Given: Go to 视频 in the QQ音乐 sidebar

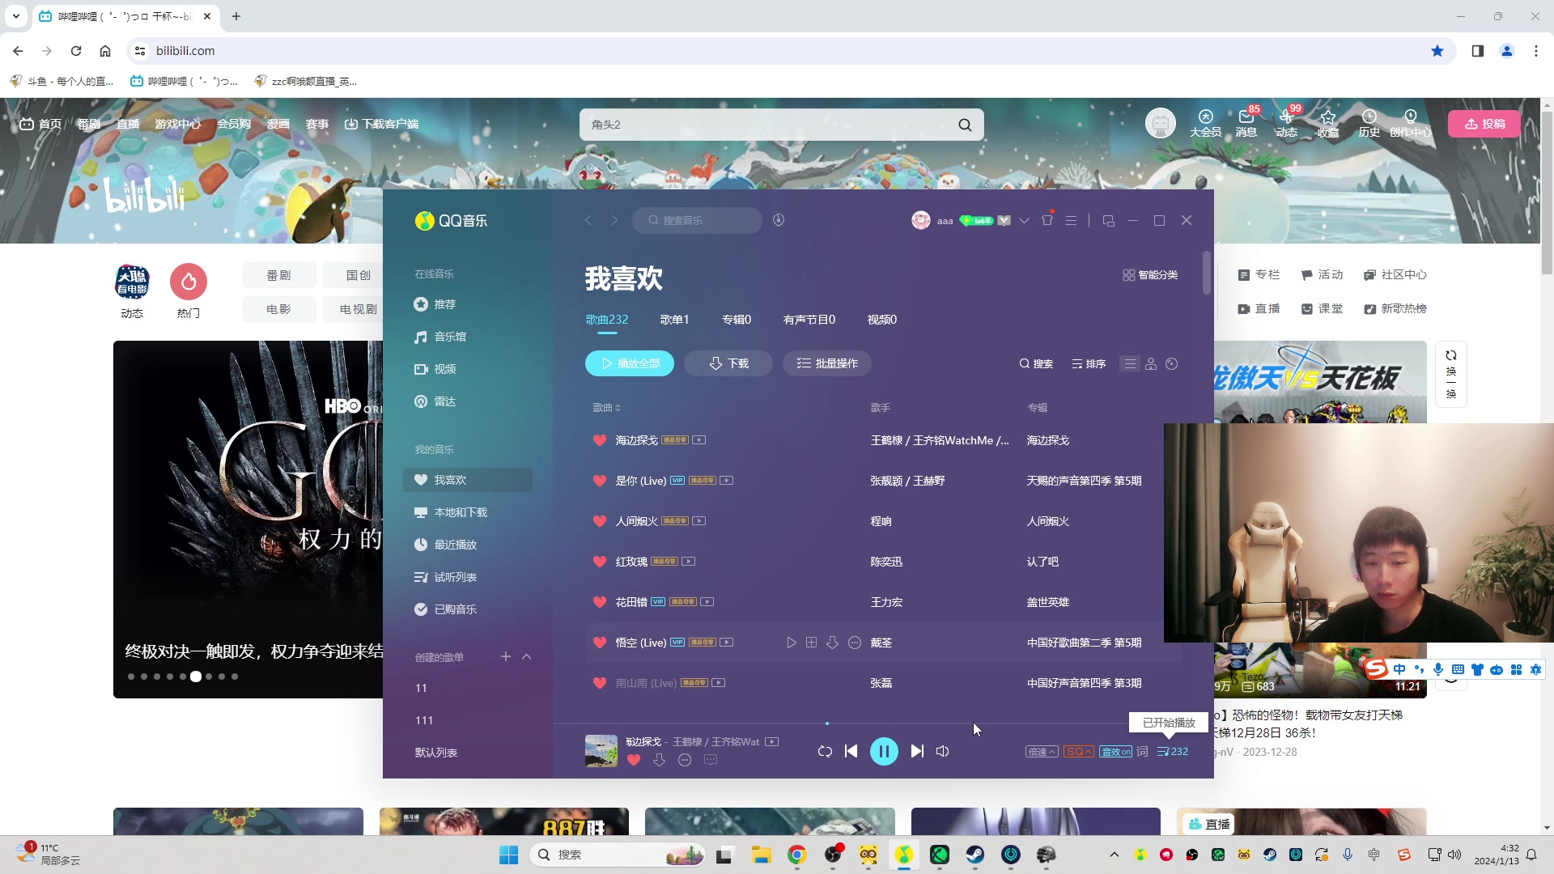Looking at the screenshot, I should 435,369.
